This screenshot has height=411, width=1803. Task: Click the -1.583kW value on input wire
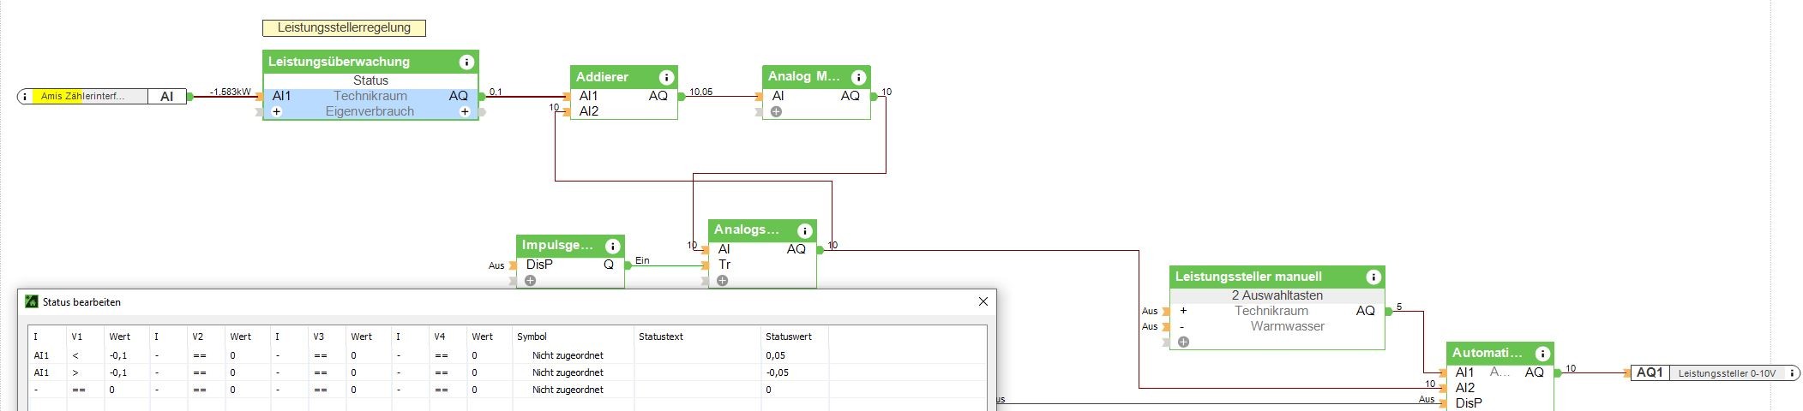pyautogui.click(x=231, y=92)
